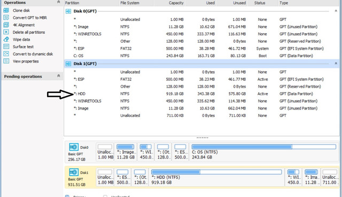The width and height of the screenshot is (342, 197).
Task: Sort by the File System column header
Action: pos(129,3)
